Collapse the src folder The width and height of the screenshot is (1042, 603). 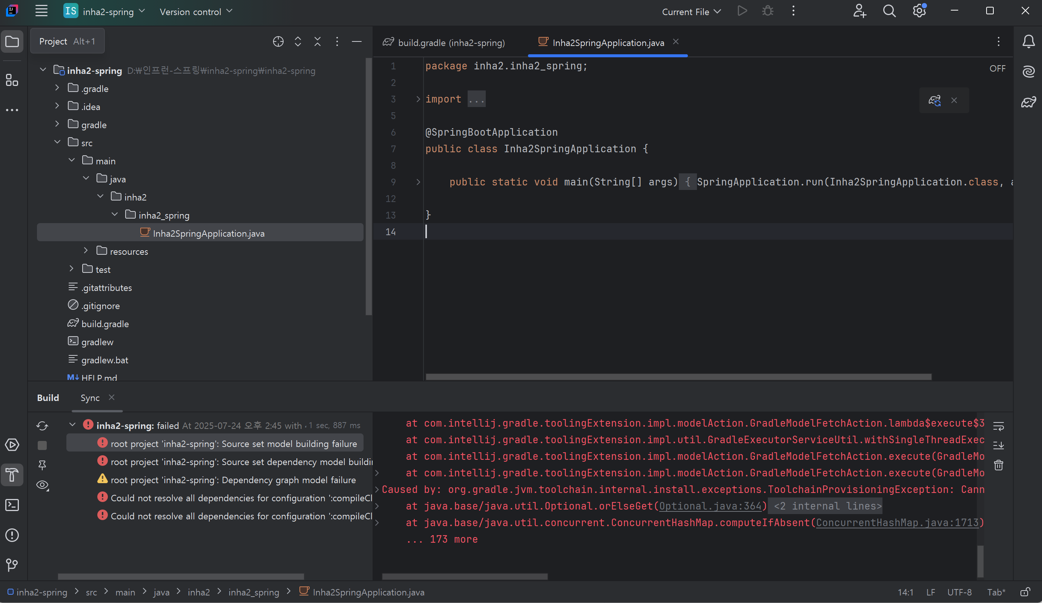57,142
